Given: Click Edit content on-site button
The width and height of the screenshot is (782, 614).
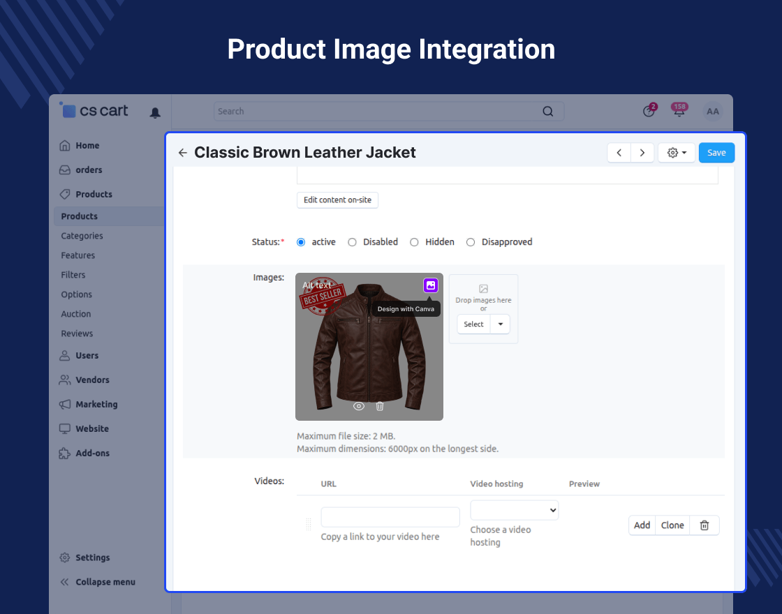Looking at the screenshot, I should [x=338, y=200].
